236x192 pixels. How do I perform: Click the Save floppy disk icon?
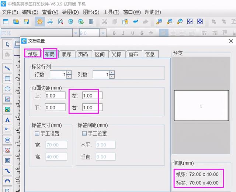26,21
